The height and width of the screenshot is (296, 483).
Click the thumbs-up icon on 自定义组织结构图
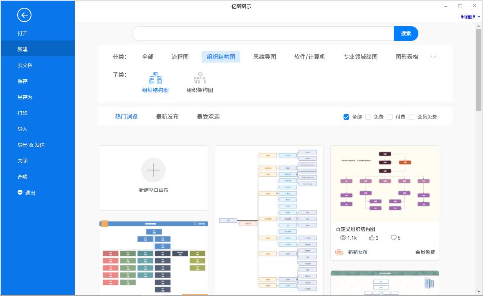372,238
